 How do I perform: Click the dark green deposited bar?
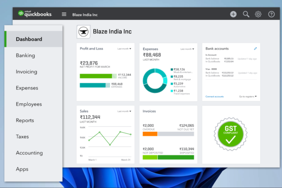176,157
